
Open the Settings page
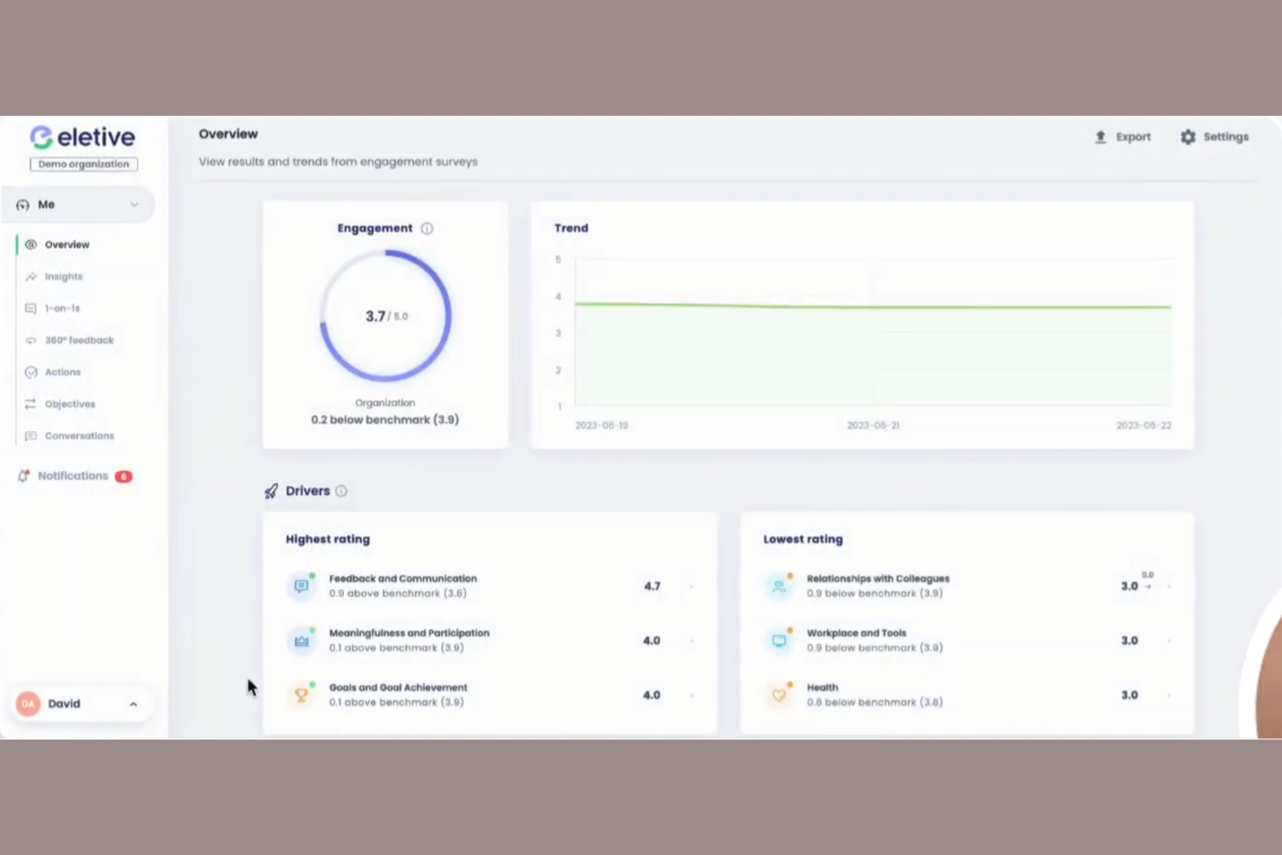coord(1214,137)
